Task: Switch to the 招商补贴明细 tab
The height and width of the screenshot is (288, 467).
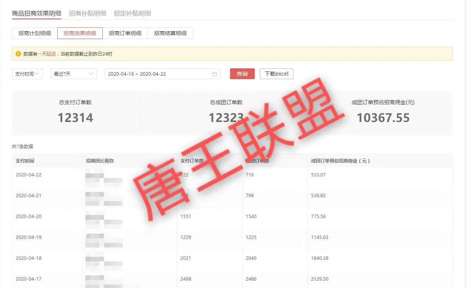Action: (87, 13)
